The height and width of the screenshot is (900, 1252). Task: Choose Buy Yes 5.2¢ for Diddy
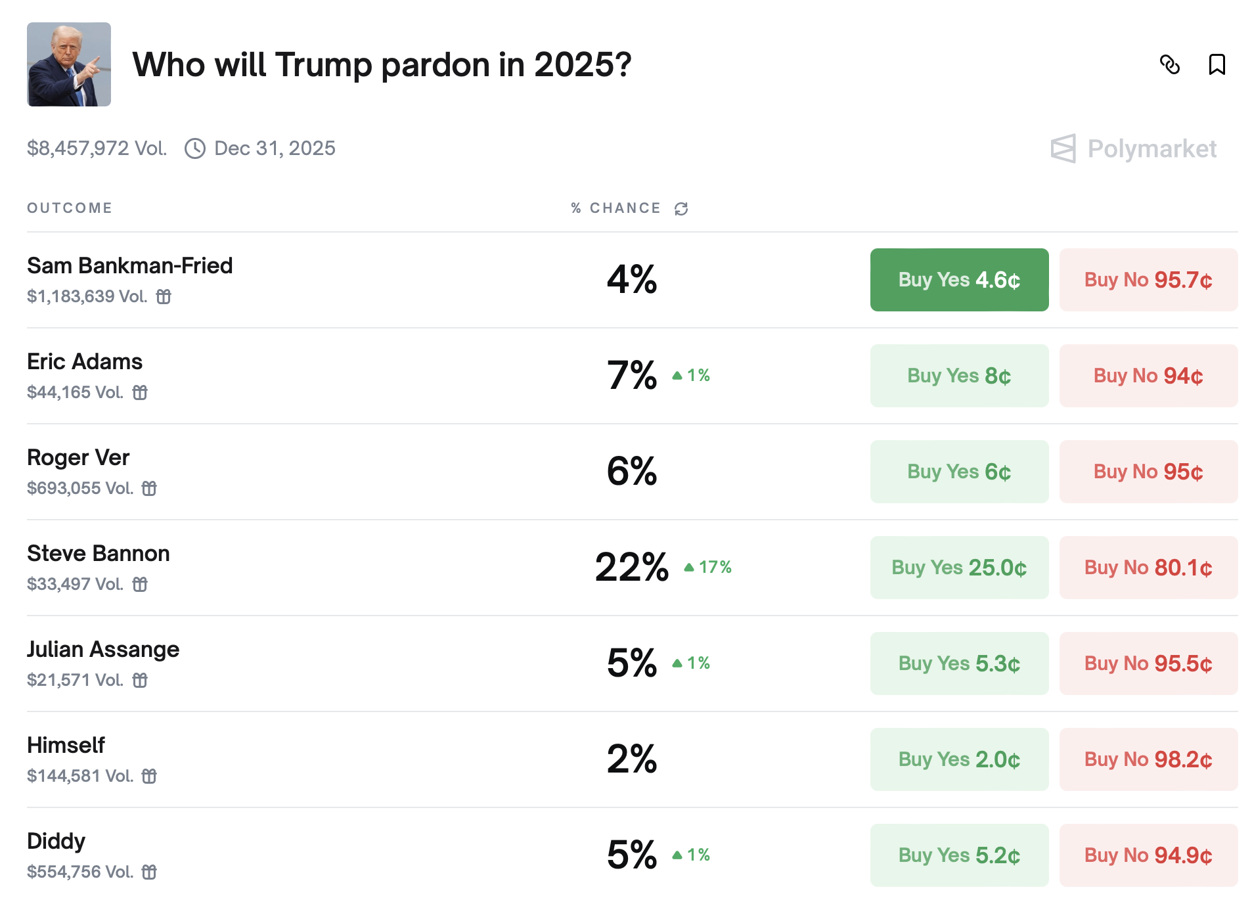958,855
